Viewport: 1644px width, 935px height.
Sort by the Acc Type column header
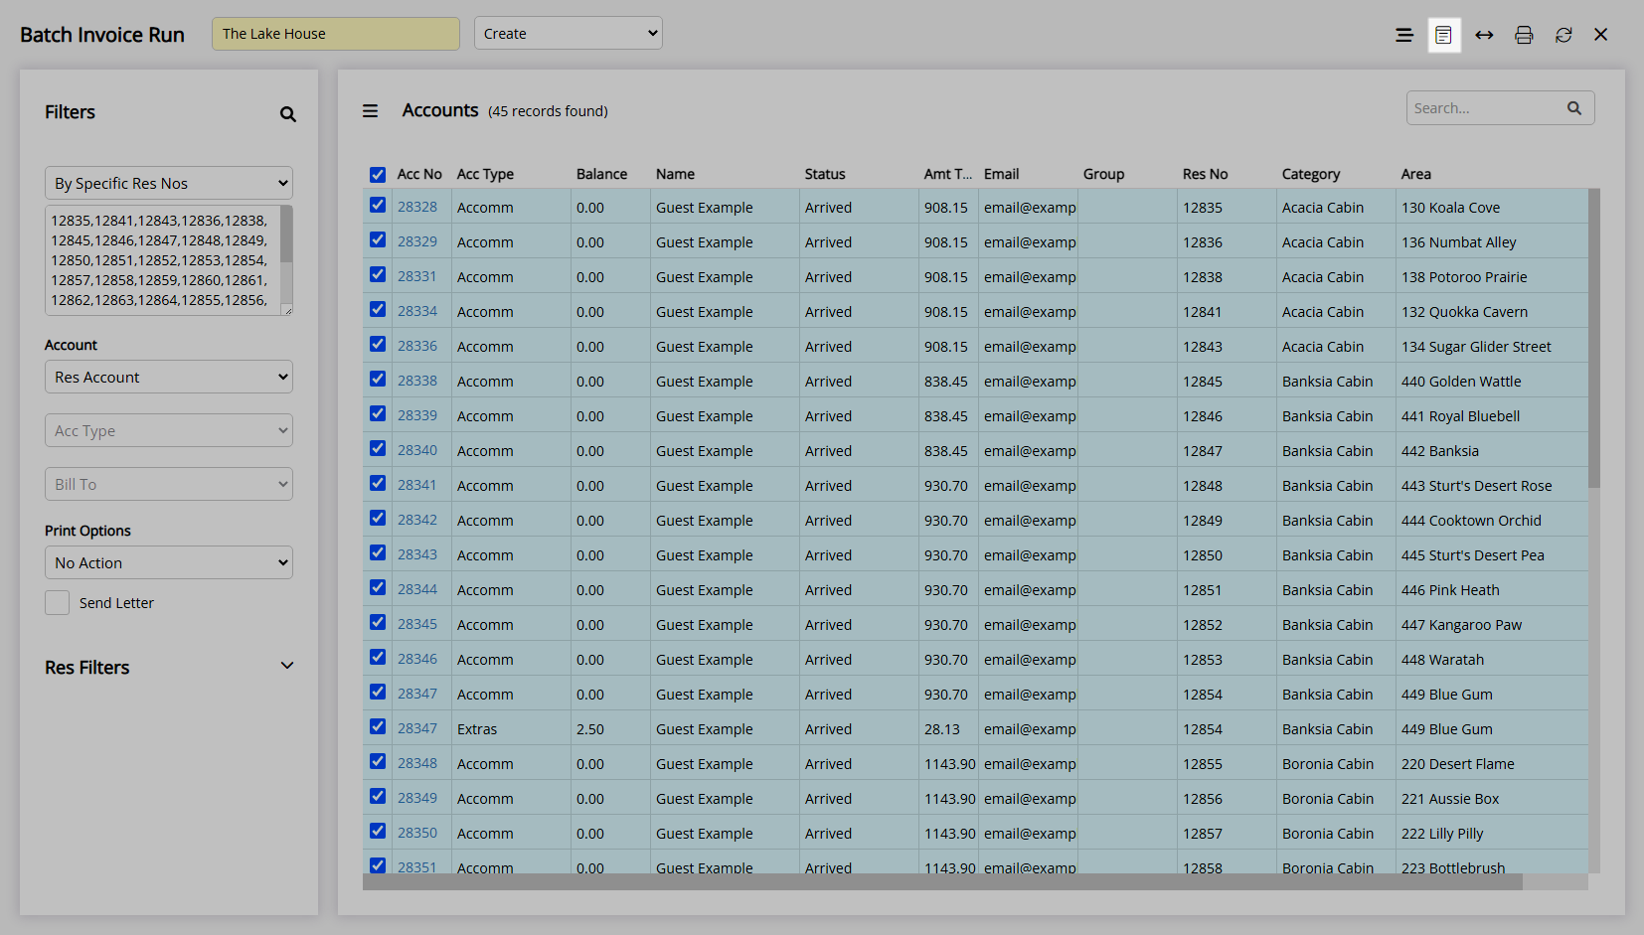pyautogui.click(x=485, y=174)
